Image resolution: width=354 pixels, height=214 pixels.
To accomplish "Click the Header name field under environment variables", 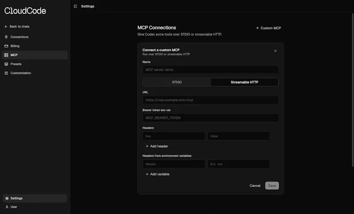I will pos(174,164).
